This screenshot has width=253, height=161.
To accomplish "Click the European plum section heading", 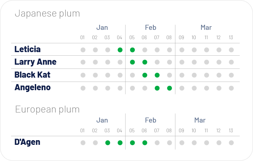I will pos(47,109).
